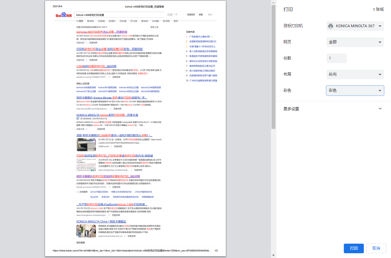Click 'C368如何设置彩色打印_360问答' result in the preview
This screenshot has width=391, height=258.
96,66
